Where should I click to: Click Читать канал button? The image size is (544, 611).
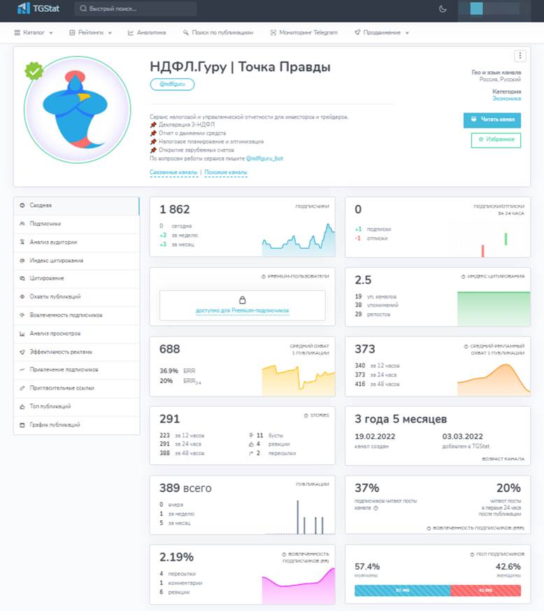pos(492,120)
